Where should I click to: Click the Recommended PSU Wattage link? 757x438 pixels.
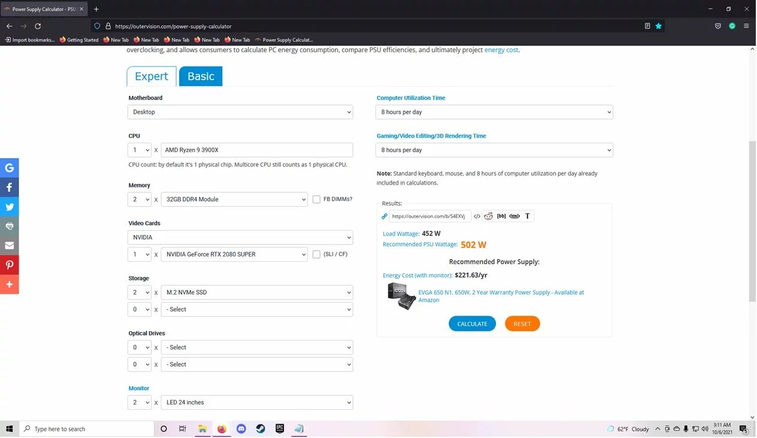pos(420,244)
